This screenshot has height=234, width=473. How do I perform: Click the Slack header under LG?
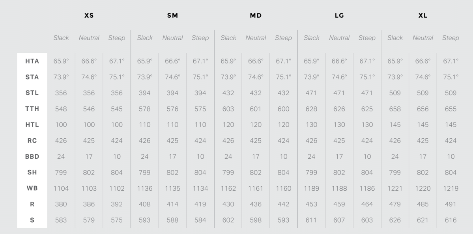point(312,38)
